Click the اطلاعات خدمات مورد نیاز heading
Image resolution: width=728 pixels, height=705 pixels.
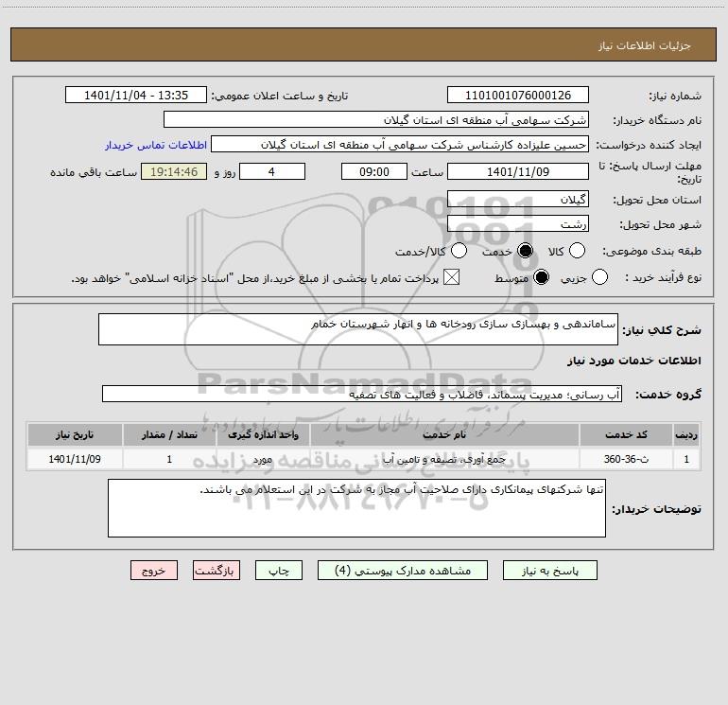click(x=634, y=361)
